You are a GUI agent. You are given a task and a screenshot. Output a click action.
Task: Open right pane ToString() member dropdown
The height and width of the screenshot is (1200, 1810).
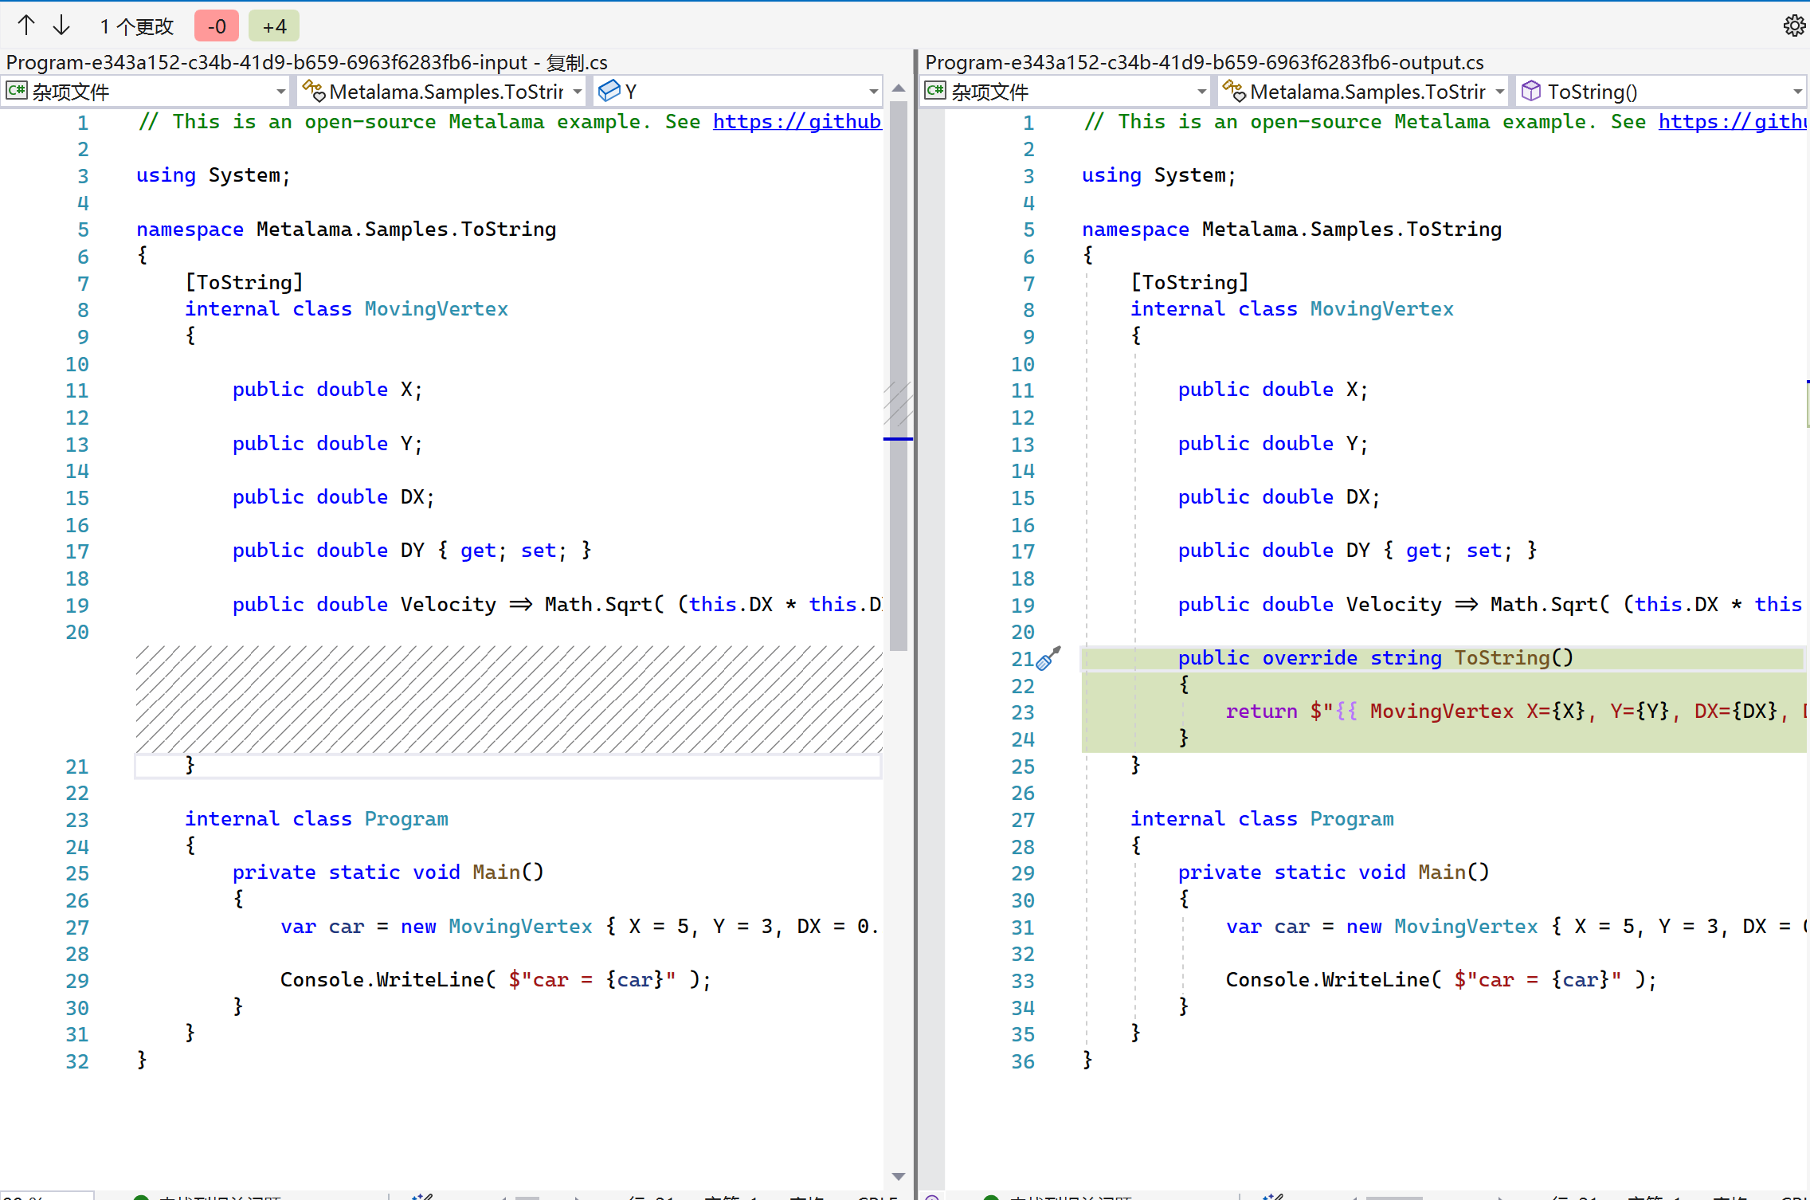click(x=1660, y=92)
